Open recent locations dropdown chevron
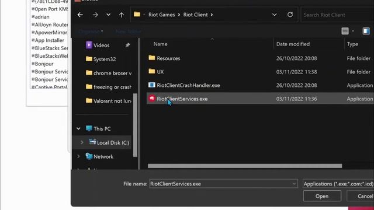The width and height of the screenshot is (374, 210). 108,15
